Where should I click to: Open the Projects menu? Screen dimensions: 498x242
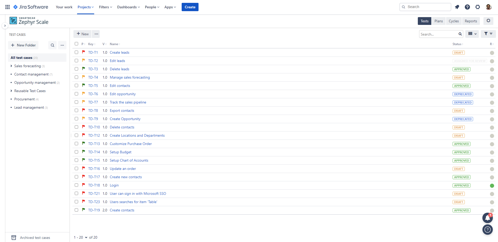click(85, 7)
